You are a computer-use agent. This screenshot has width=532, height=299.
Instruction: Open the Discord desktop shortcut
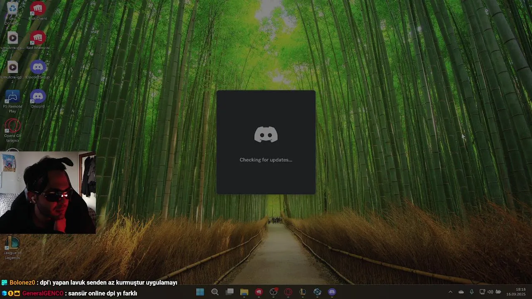[x=38, y=99]
